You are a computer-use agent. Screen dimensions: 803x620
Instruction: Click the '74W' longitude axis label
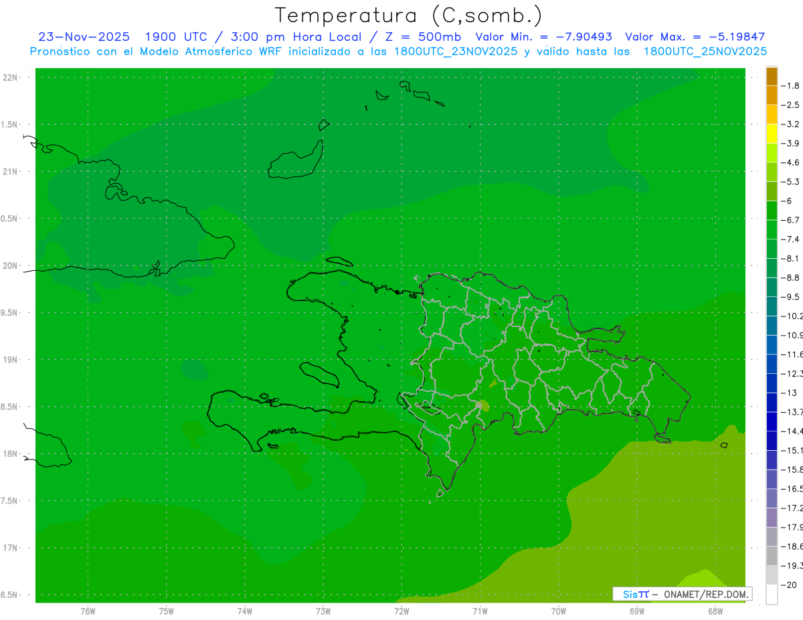[245, 611]
